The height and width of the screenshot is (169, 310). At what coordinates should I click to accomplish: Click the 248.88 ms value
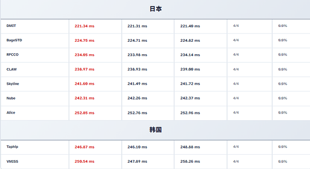pos(190,147)
